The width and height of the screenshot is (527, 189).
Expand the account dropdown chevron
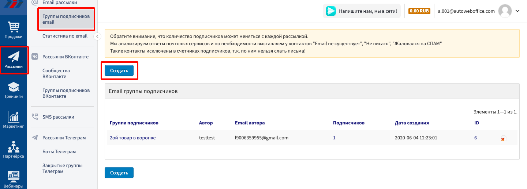tap(517, 11)
